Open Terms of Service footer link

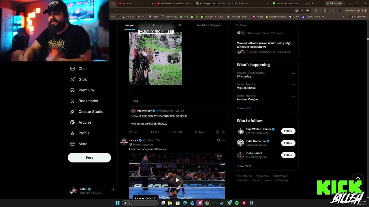[244, 176]
